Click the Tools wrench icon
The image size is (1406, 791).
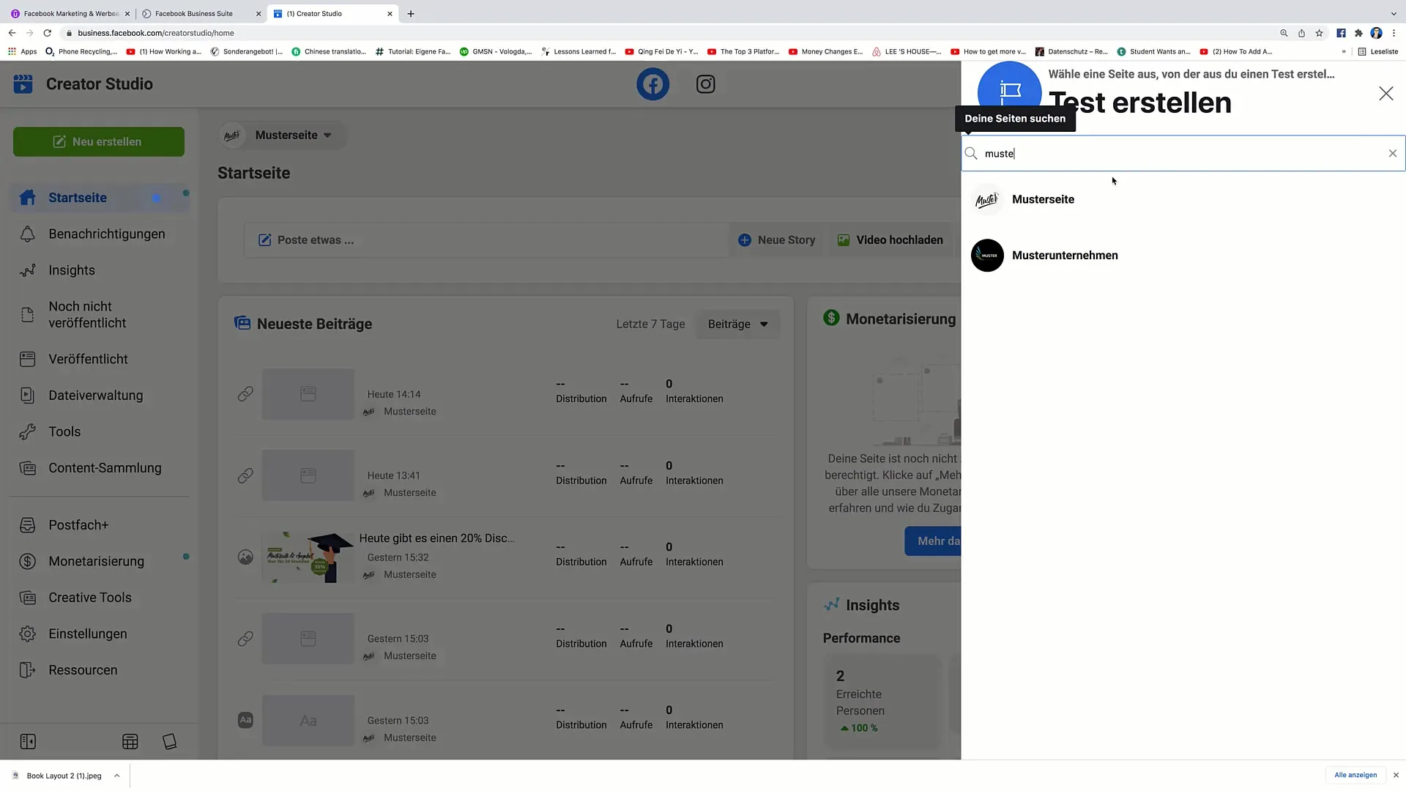28,431
